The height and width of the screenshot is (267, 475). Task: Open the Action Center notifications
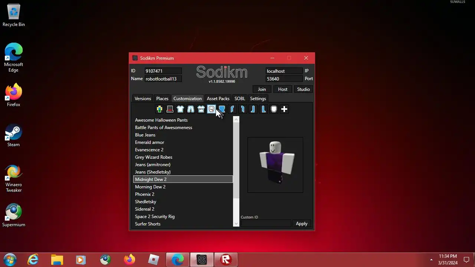click(467, 260)
